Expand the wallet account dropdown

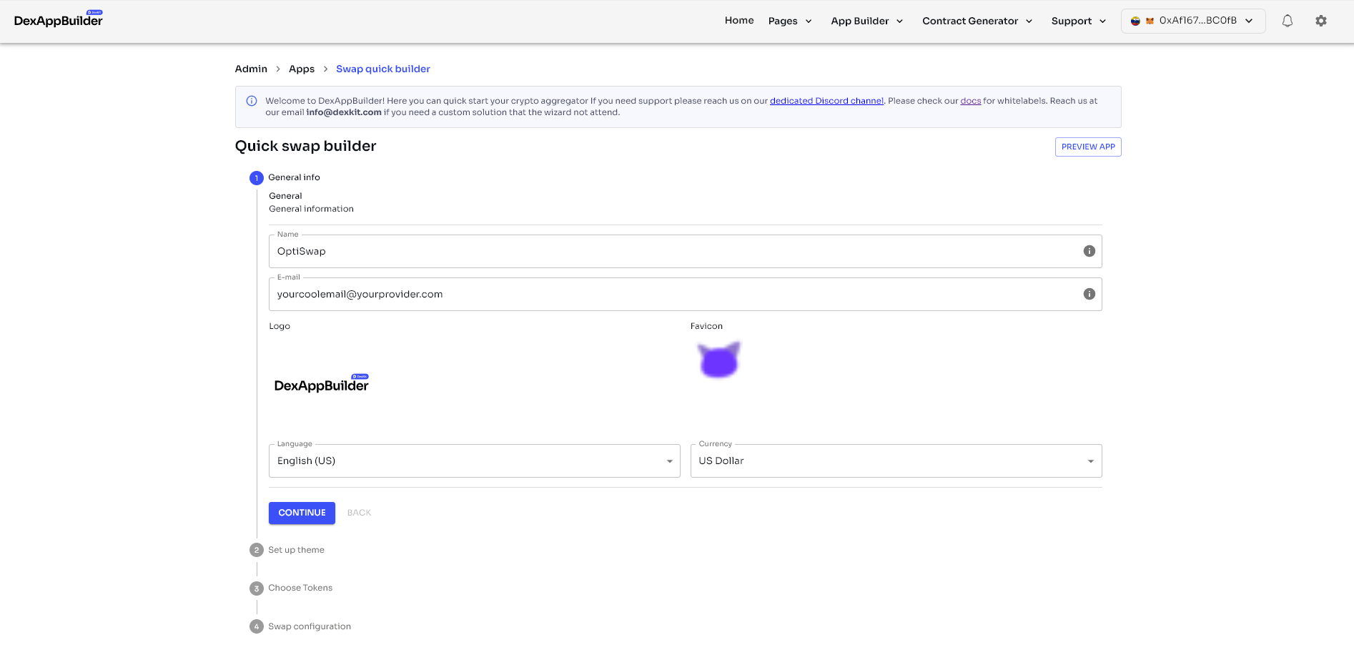pyautogui.click(x=1192, y=21)
